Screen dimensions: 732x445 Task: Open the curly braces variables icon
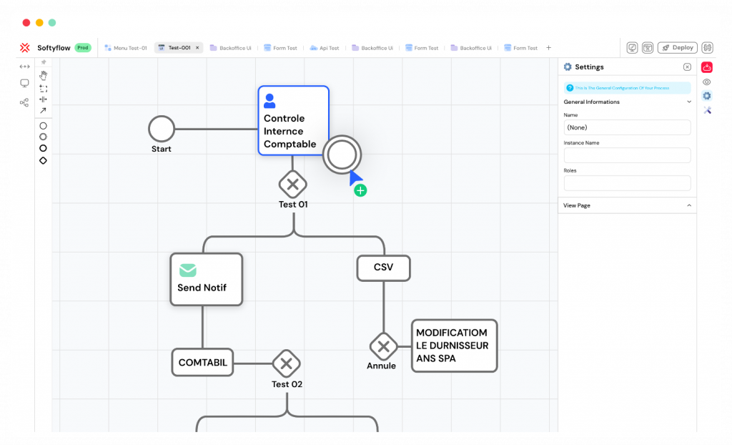(707, 48)
